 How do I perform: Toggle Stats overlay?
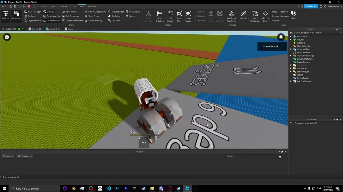pos(274,12)
